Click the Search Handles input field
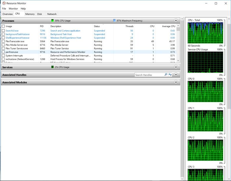The width and height of the screenshot is (231, 181). (x=149, y=75)
